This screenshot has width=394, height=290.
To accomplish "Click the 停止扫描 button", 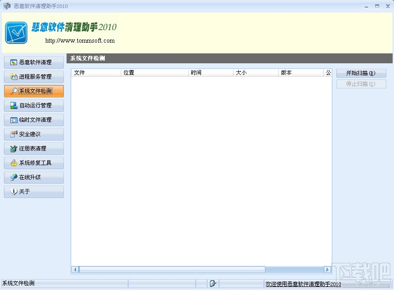I will pos(361,84).
